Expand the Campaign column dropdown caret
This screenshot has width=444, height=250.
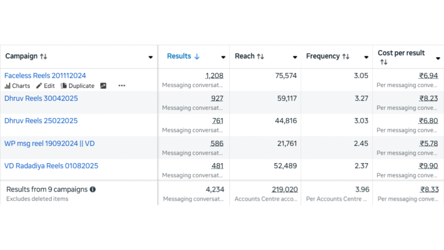coord(150,57)
